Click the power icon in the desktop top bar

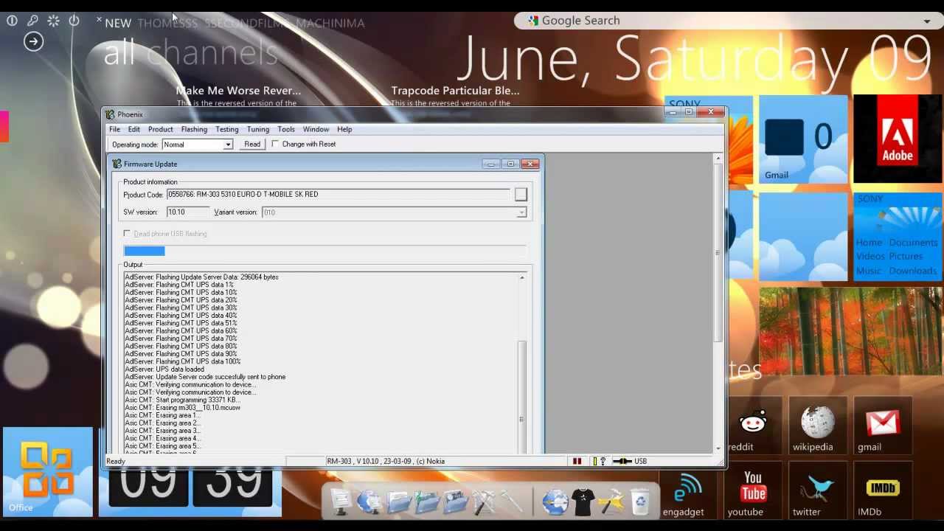pyautogui.click(x=74, y=21)
